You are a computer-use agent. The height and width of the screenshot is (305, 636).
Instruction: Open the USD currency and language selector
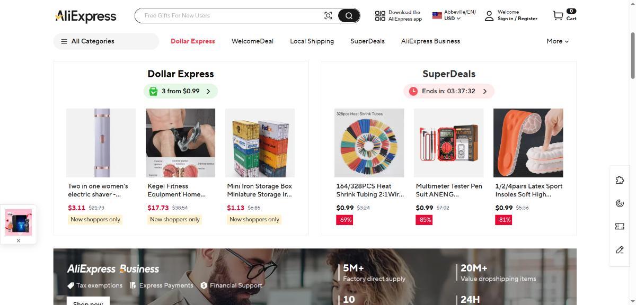[x=453, y=16]
